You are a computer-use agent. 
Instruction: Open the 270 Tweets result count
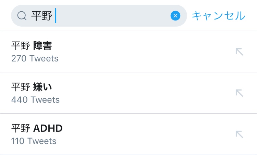click(x=35, y=58)
